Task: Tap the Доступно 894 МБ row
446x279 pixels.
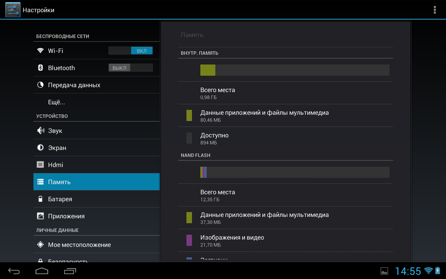Action: pos(285,138)
